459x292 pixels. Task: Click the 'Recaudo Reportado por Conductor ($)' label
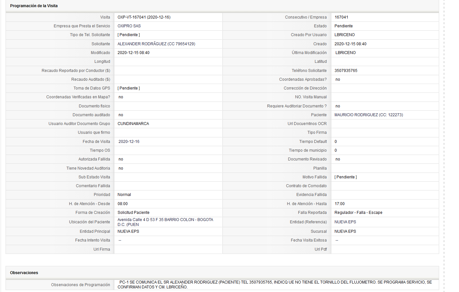tap(76, 71)
